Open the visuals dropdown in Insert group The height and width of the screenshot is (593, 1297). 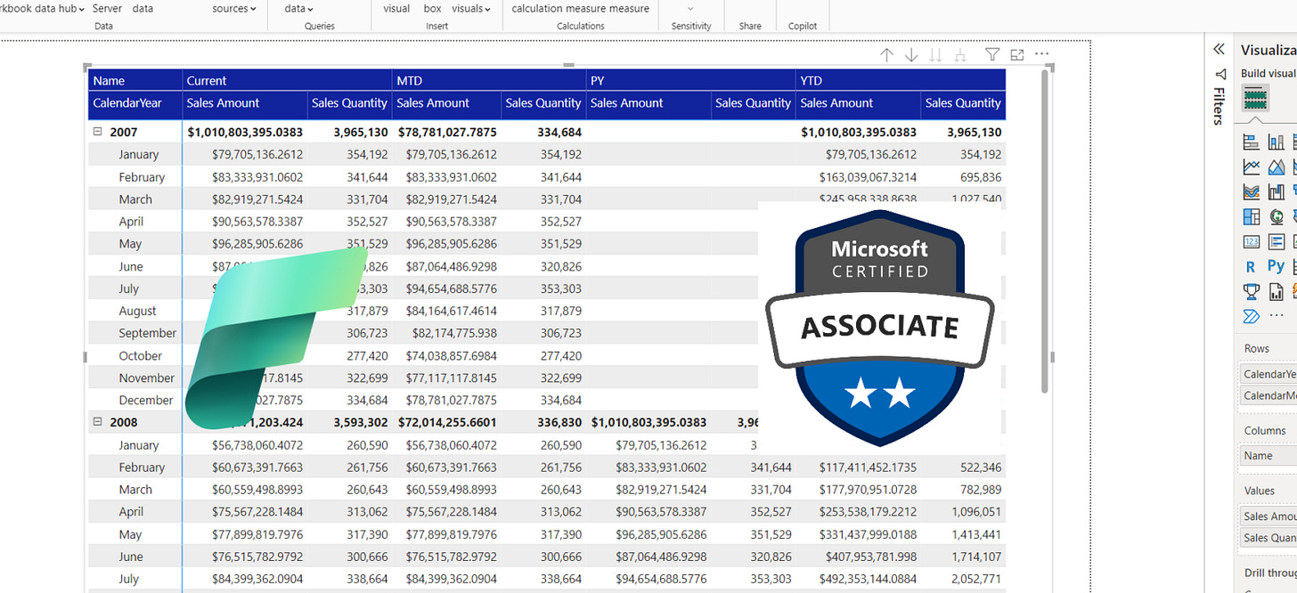[471, 9]
